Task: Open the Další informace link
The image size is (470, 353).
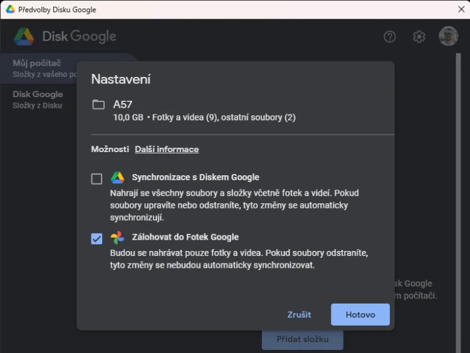Action: pos(167,149)
